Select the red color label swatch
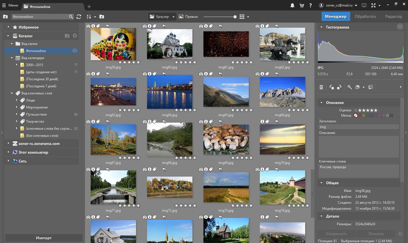The width and height of the screenshot is (408, 243). (x=360, y=115)
